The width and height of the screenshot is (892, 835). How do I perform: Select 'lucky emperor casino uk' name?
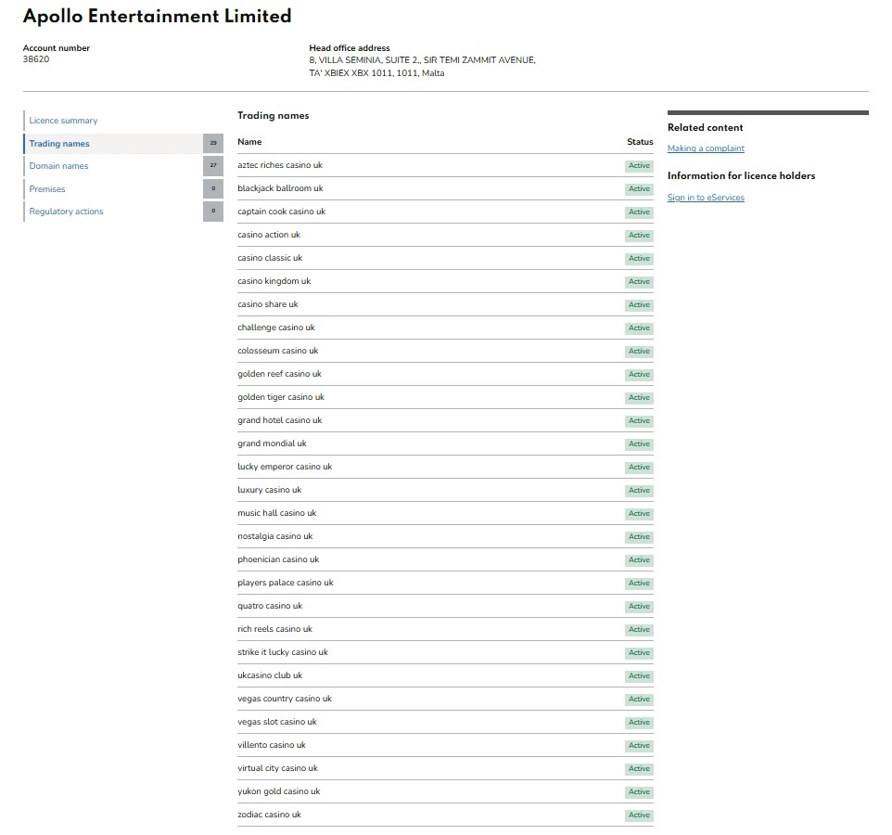tap(285, 467)
